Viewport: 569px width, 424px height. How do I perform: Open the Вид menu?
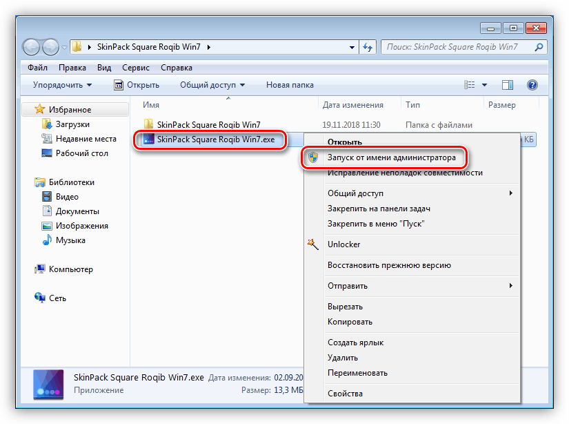[104, 68]
